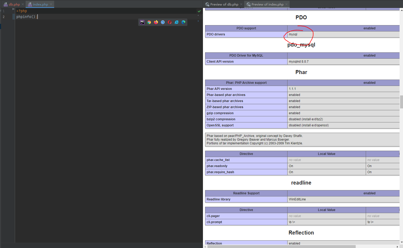
Task: Close the db.php editor tab
Action: tap(23, 4)
